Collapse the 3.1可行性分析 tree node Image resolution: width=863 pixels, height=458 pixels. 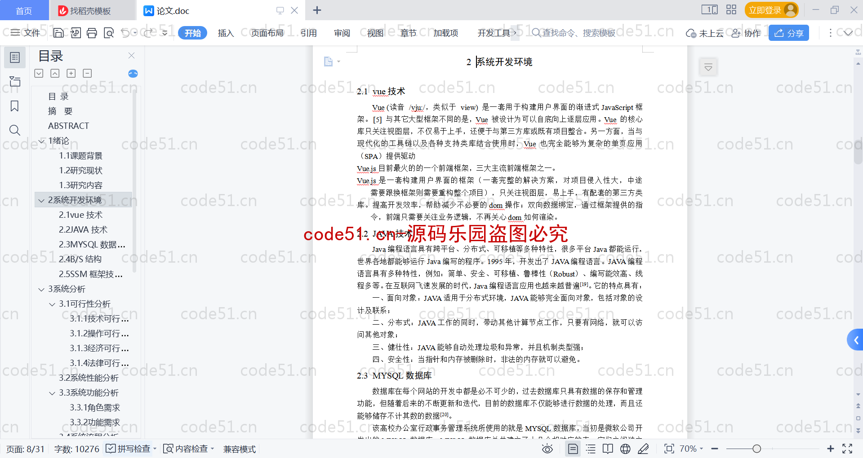coord(52,304)
